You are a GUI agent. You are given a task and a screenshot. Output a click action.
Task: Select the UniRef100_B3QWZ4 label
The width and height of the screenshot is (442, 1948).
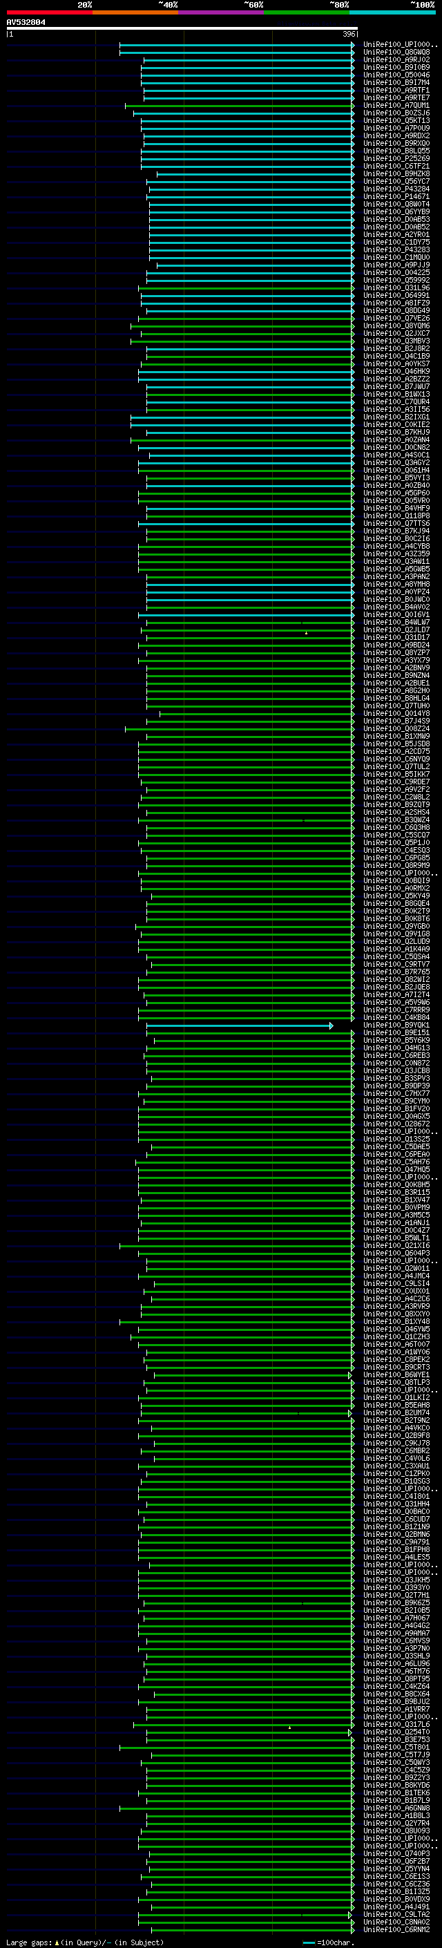pos(396,820)
